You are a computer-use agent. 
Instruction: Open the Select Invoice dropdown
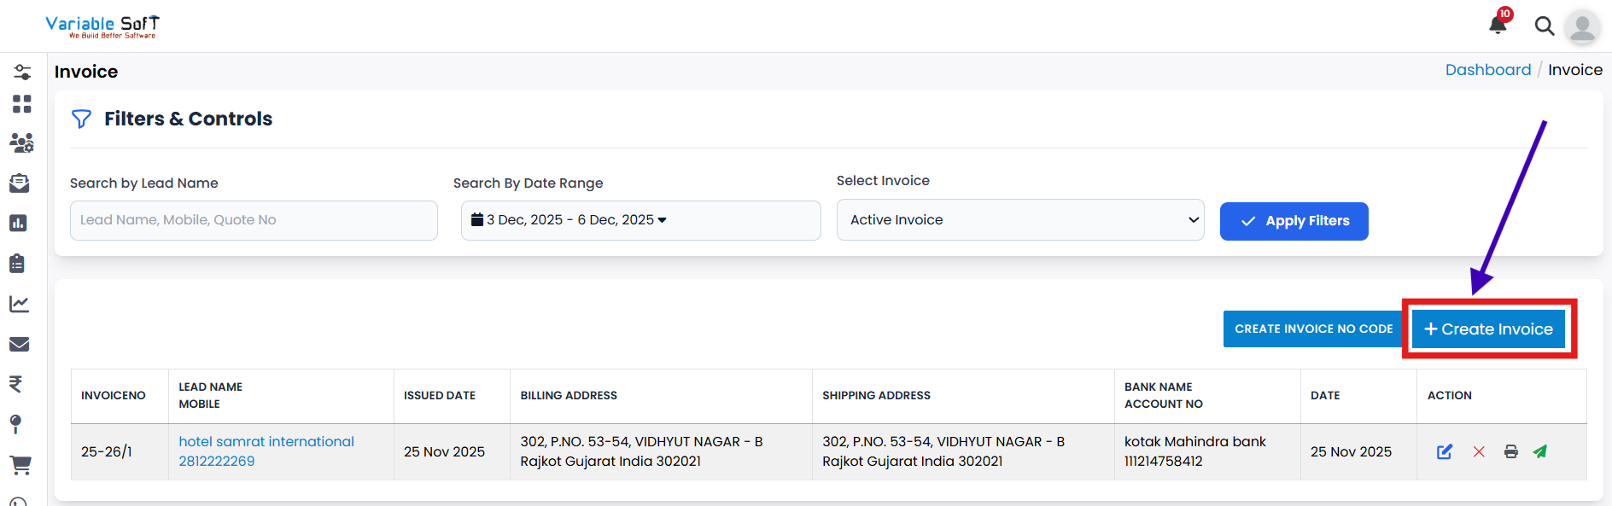click(x=1020, y=220)
